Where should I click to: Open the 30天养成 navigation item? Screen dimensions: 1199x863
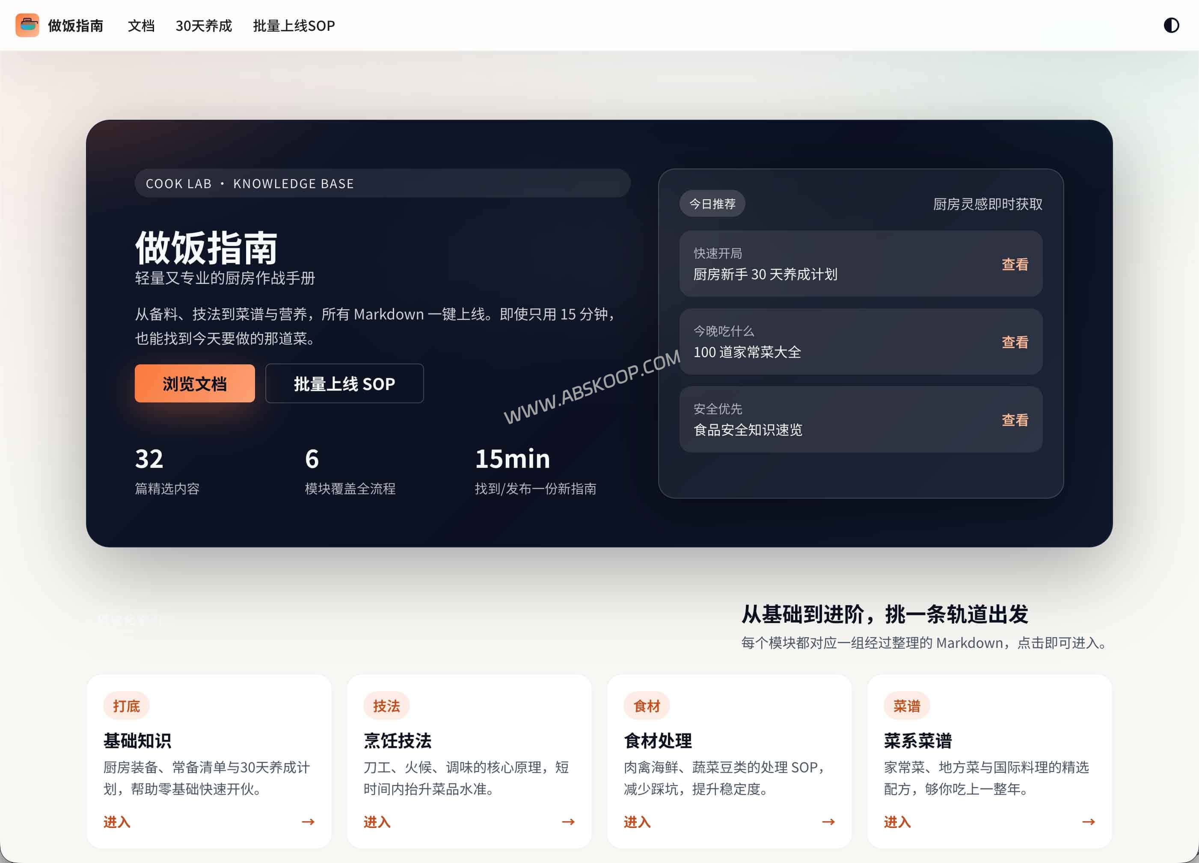[204, 26]
